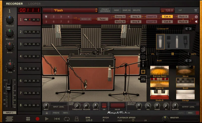Open the INPUT 1 selector
This screenshot has width=202, height=123.
coord(10,113)
